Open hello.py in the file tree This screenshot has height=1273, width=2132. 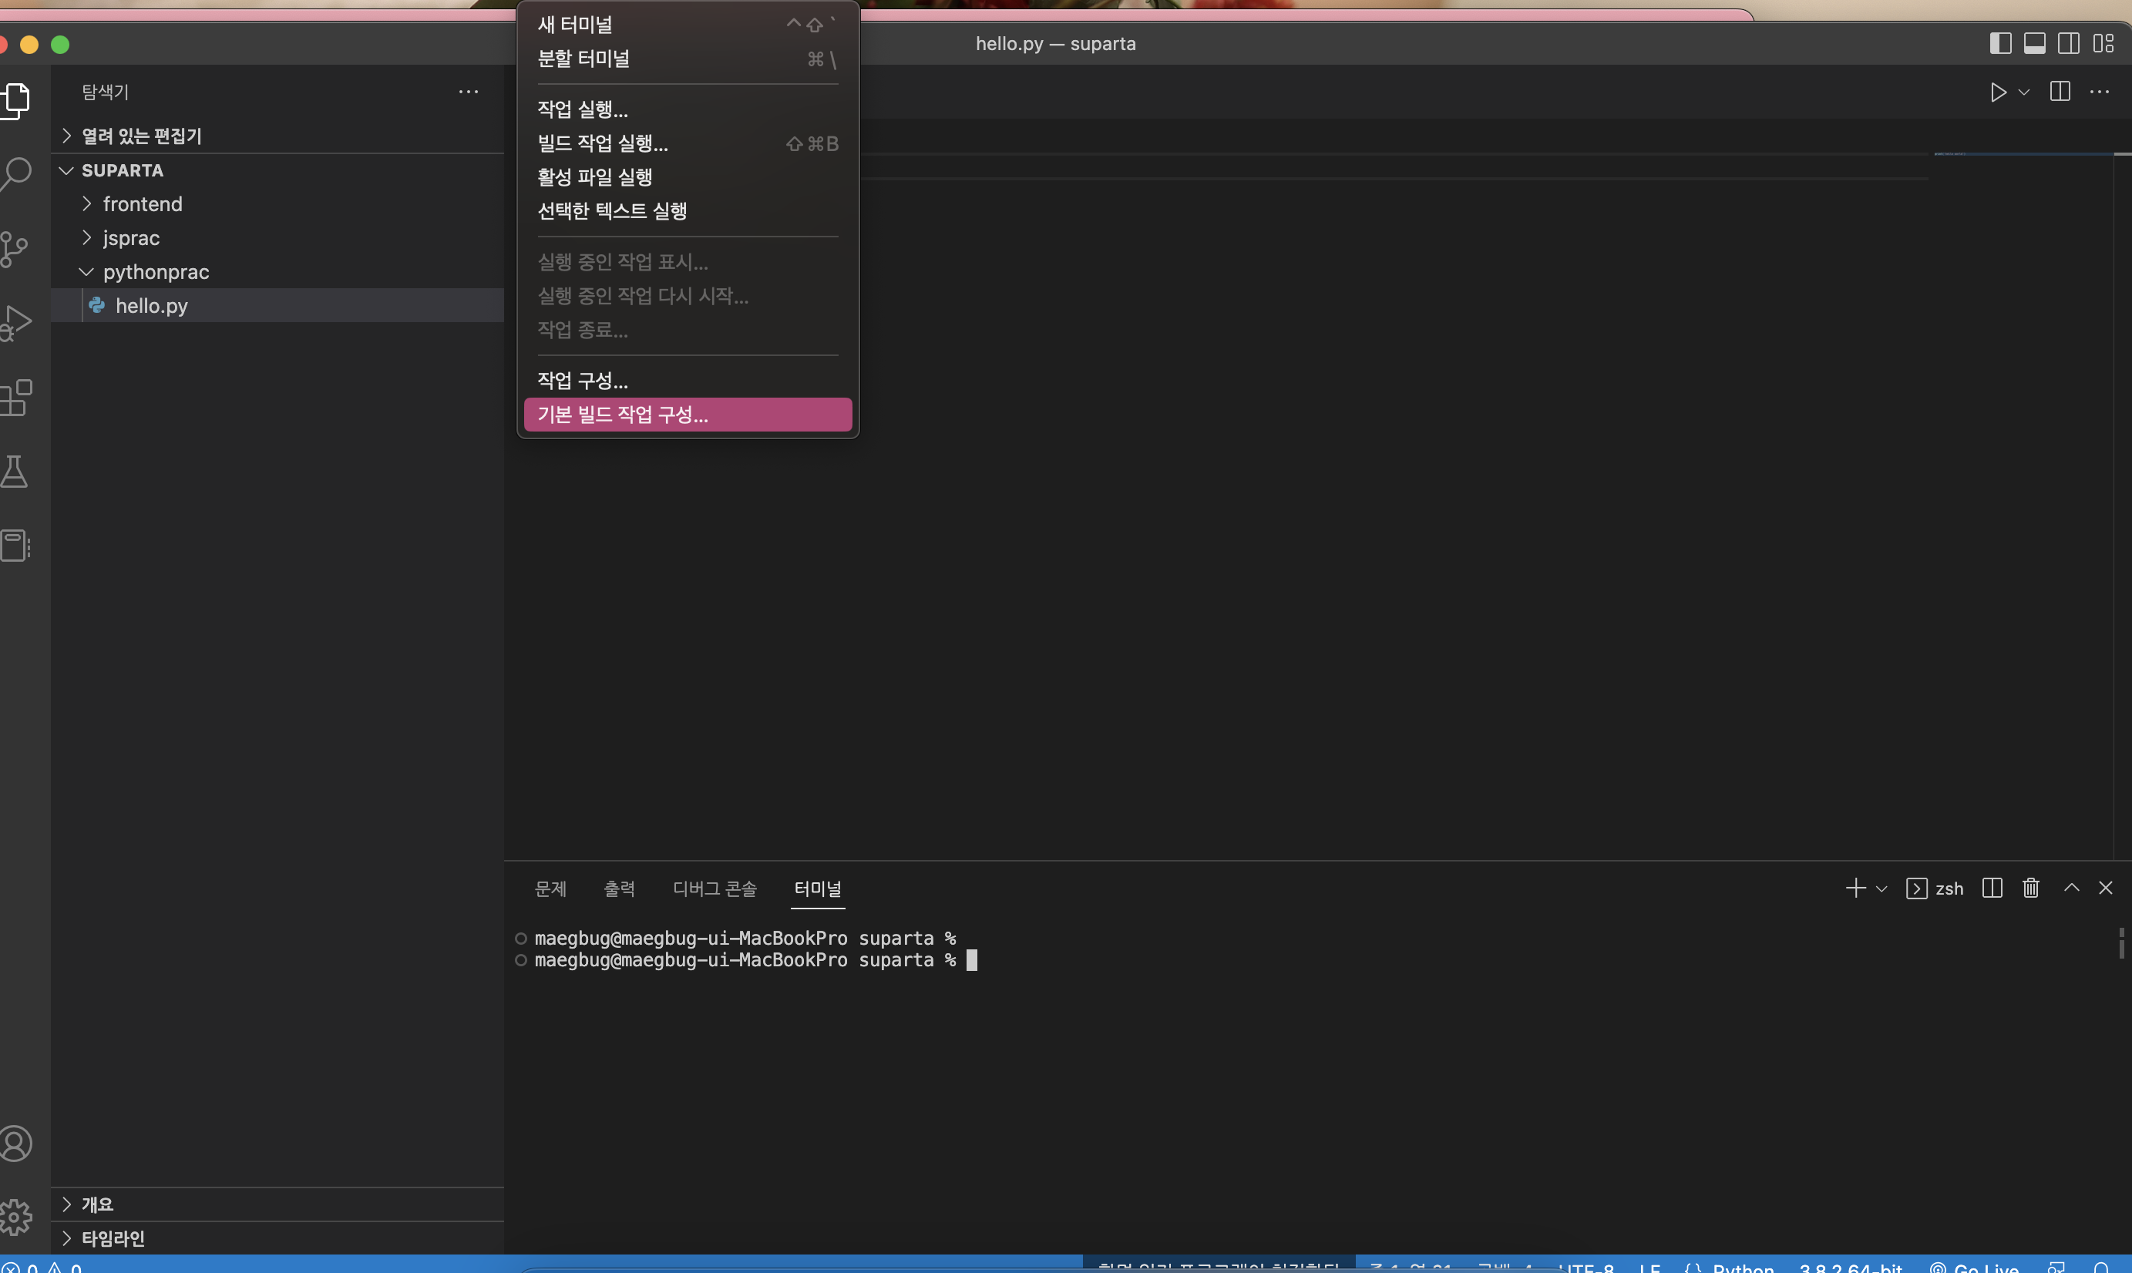[277, 305]
